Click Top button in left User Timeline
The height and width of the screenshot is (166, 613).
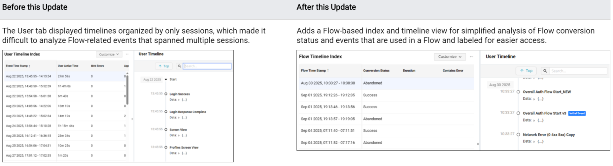164,66
